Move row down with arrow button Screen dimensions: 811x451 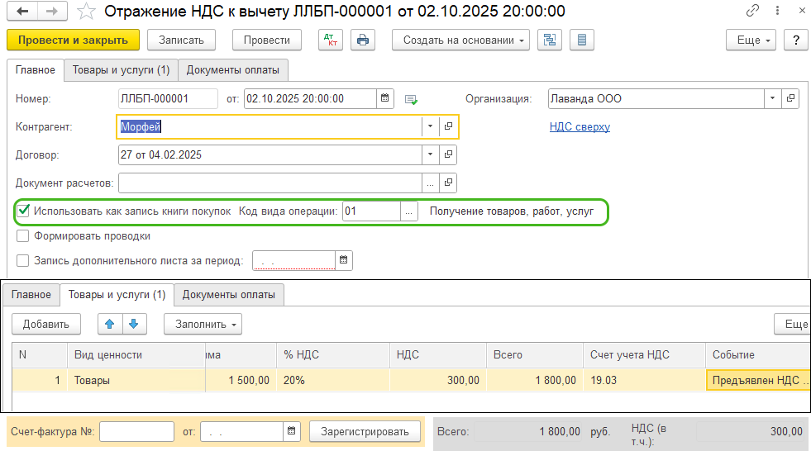(134, 324)
